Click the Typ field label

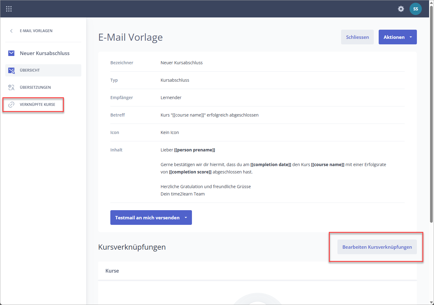pos(114,80)
